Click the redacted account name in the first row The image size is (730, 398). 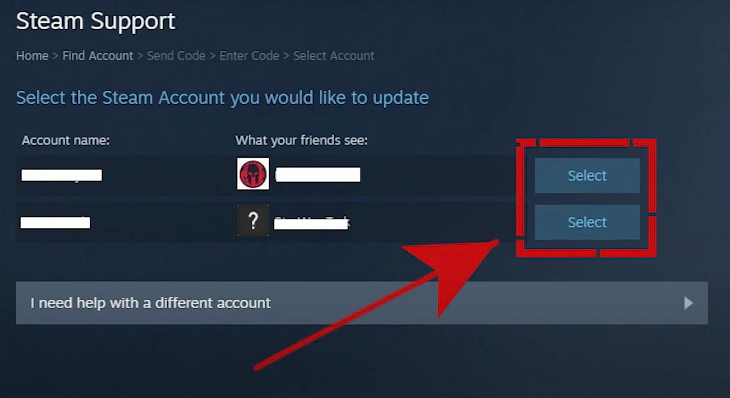point(62,175)
